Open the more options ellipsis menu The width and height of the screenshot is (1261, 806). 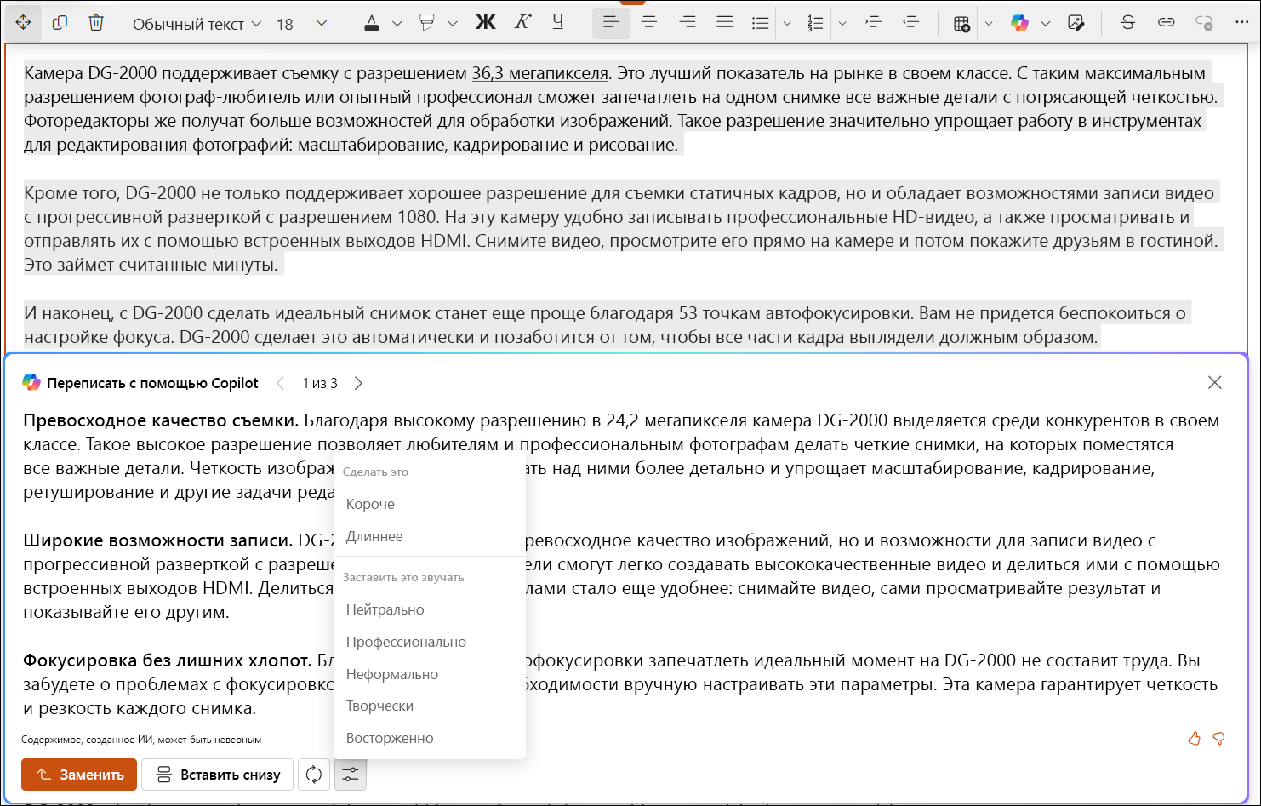click(x=1241, y=23)
